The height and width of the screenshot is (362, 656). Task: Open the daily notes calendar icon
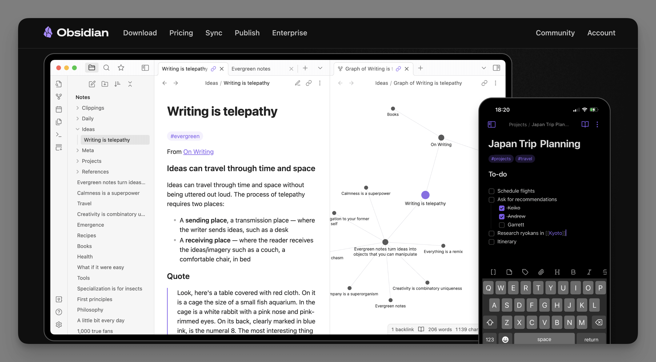(x=59, y=109)
